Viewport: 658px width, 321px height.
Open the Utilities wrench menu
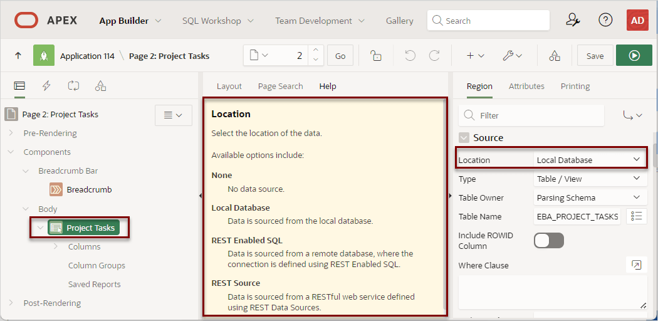(513, 55)
